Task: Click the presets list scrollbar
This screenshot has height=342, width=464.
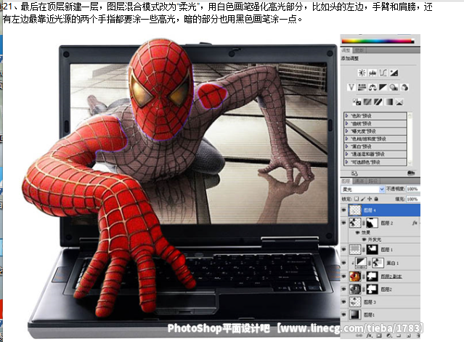Action: pyautogui.click(x=410, y=139)
